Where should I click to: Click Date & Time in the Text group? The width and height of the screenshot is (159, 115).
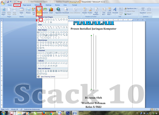click(x=130, y=11)
